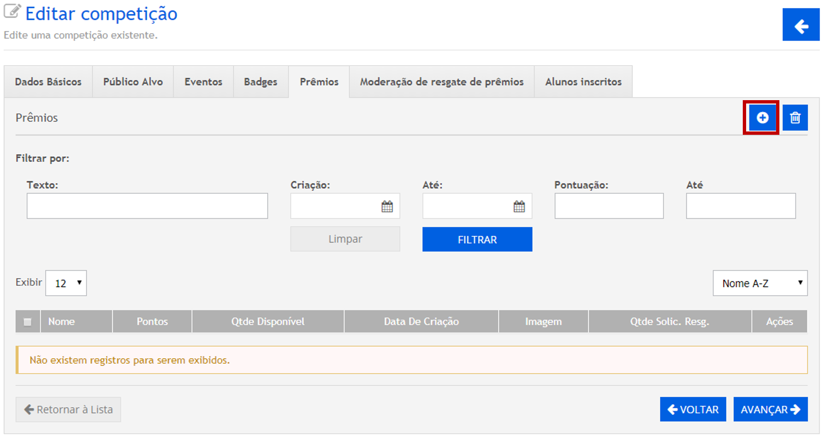The image size is (825, 440).
Task: Open the Público Alvo tab
Action: pos(133,82)
